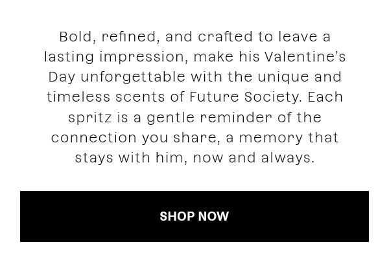Image resolution: width=389 pixels, height=264 pixels.
Task: Click the word "stays" on the last line
Action: click(94, 157)
